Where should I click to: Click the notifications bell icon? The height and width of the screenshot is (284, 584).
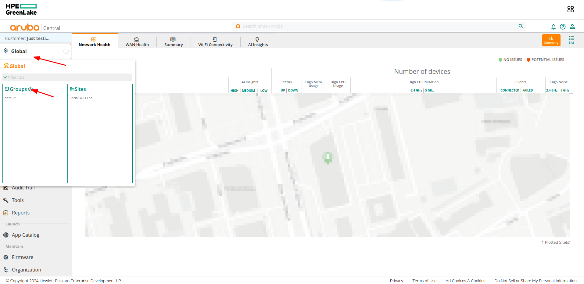pos(553,27)
